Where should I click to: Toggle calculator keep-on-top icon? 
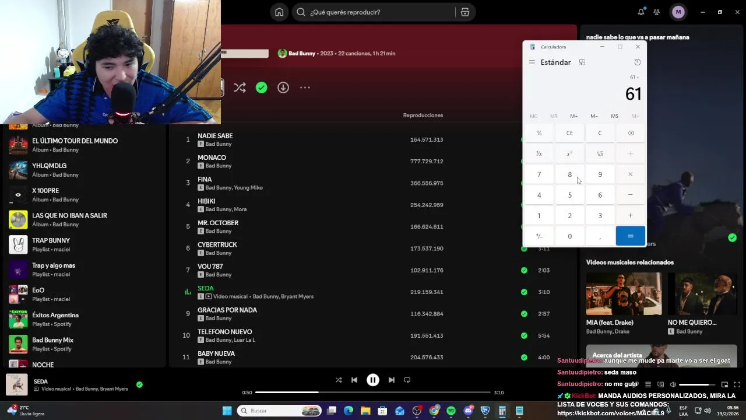pos(582,62)
